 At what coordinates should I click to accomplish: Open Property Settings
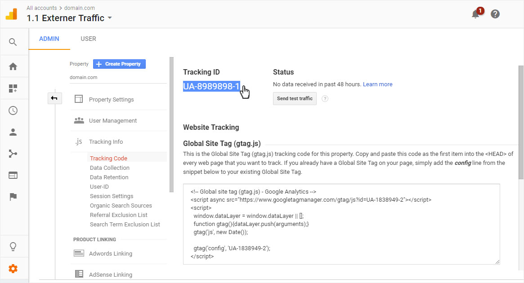click(x=111, y=99)
